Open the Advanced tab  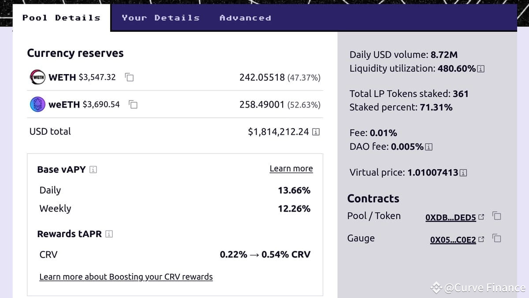245,18
